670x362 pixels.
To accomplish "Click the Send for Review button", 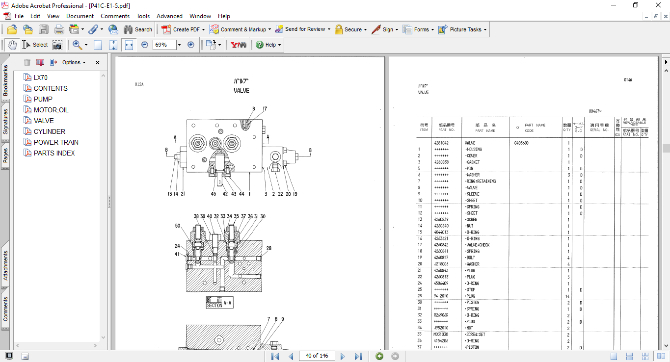I will pos(302,29).
